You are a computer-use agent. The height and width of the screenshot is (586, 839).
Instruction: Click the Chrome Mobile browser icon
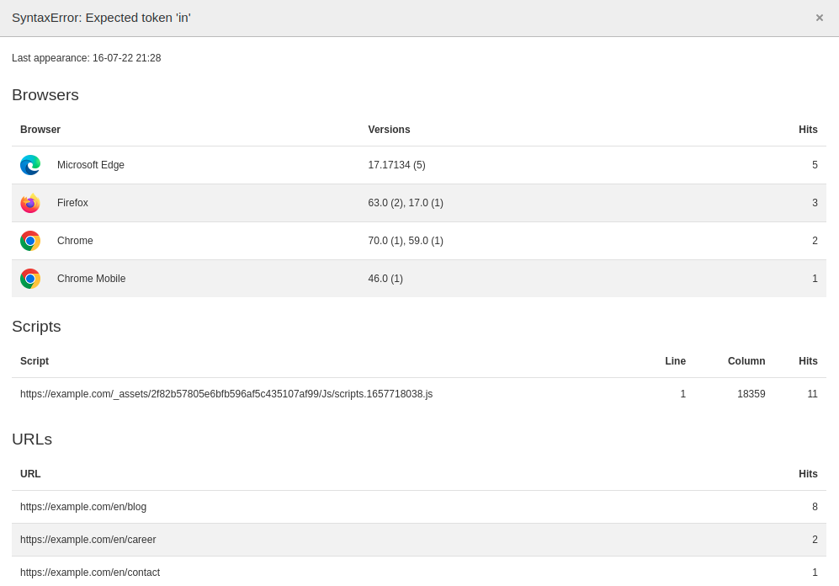[x=30, y=279]
